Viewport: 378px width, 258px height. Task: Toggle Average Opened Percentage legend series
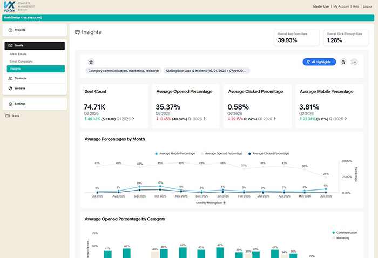click(221, 153)
